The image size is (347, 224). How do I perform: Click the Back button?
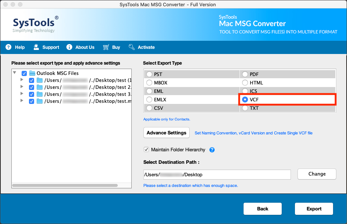click(x=263, y=209)
